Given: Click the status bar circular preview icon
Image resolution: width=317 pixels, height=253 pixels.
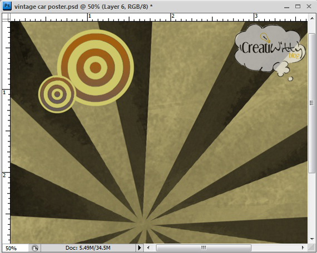Looking at the screenshot, I should [35, 248].
